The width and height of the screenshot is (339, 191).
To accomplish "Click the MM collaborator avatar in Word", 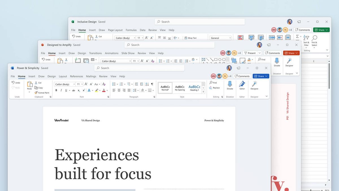I will pos(213,76).
